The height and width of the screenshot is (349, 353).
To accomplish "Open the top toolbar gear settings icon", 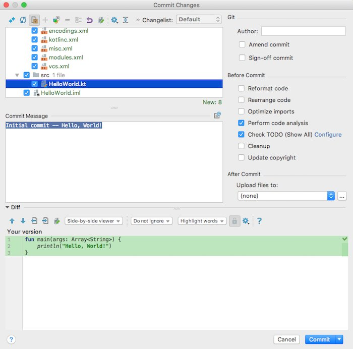I will coord(114,20).
